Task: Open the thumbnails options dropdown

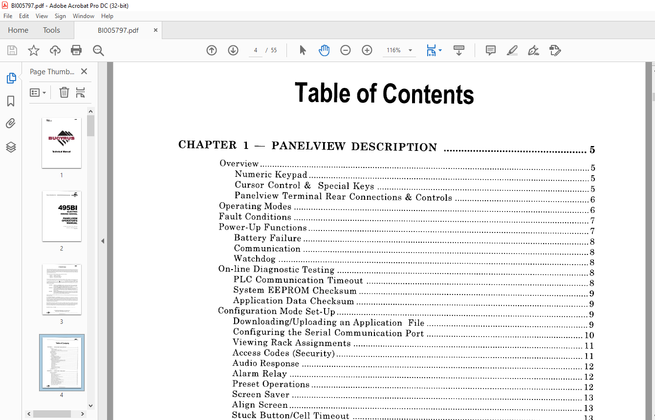Action: click(38, 92)
